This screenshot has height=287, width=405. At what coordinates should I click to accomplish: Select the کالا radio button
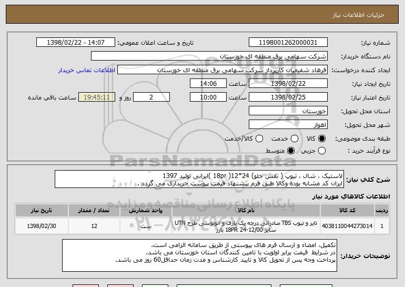pos(322,139)
